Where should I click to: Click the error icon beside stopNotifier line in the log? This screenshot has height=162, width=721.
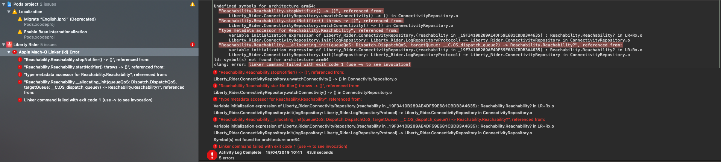[215, 72]
